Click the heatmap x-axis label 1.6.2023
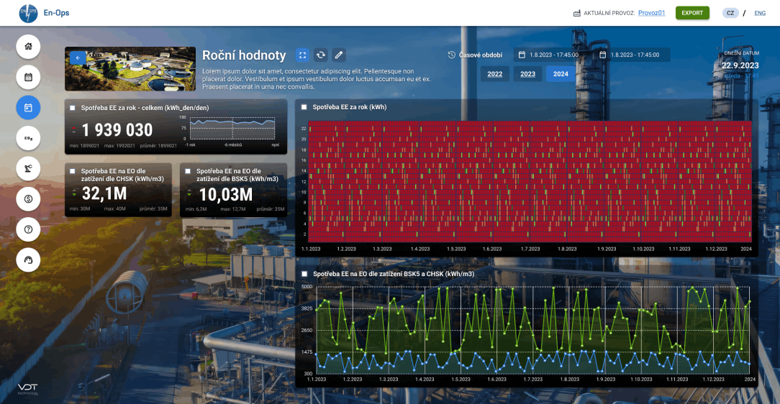Image resolution: width=780 pixels, height=404 pixels. click(x=491, y=249)
